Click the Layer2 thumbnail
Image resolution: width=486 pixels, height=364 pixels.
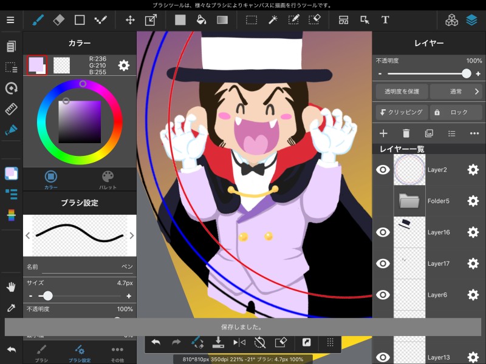click(x=409, y=170)
